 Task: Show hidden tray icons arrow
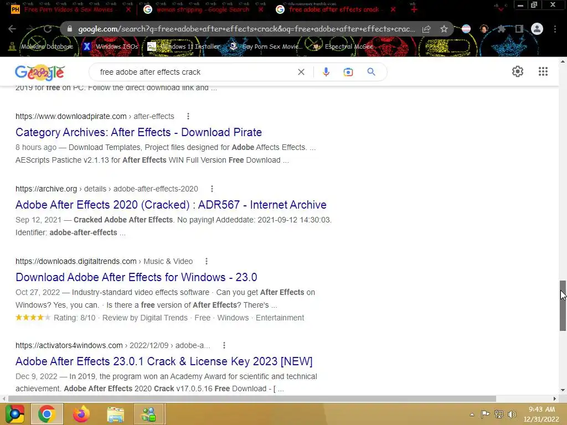472,414
